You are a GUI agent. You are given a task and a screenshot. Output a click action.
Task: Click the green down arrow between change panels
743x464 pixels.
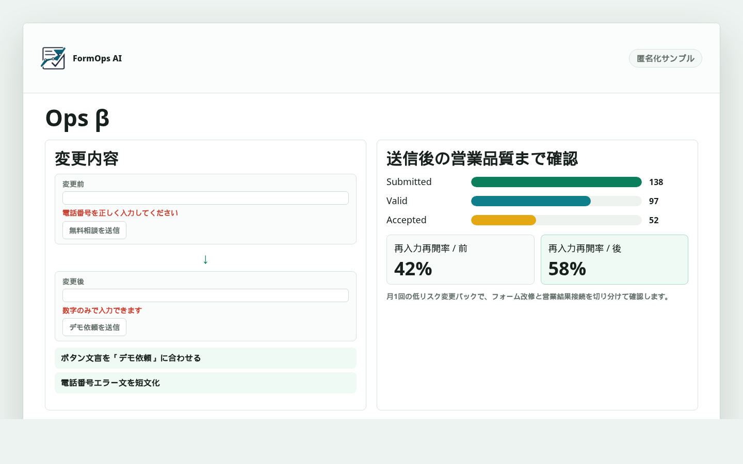(205, 259)
